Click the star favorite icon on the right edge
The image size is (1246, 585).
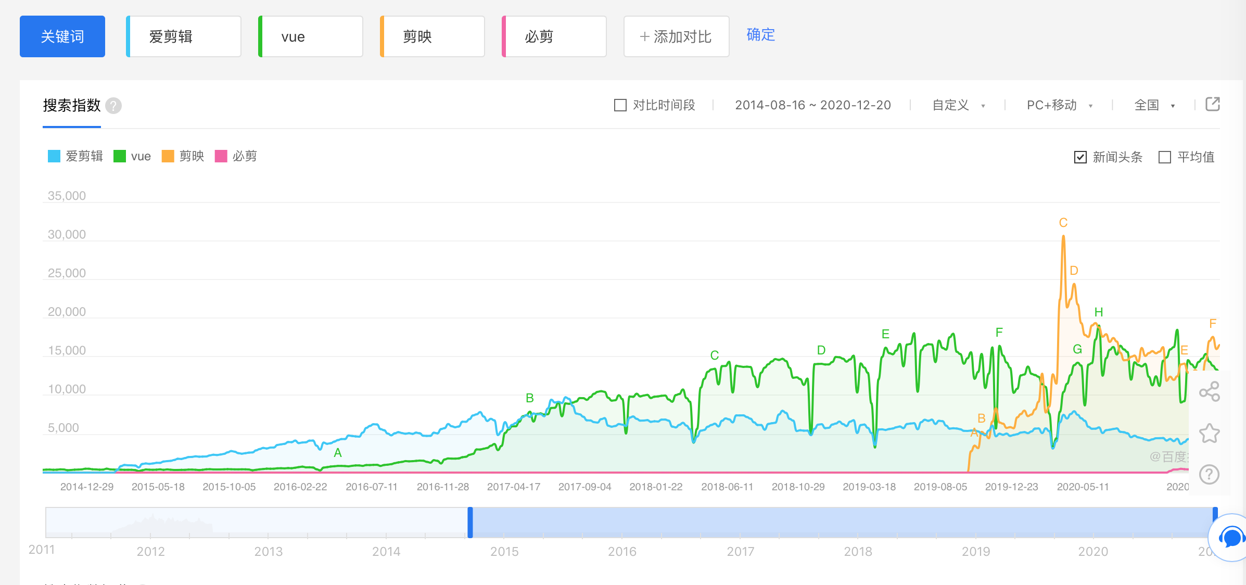coord(1209,433)
